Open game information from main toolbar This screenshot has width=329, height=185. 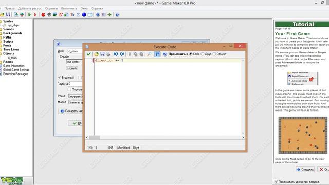pyautogui.click(x=98, y=15)
